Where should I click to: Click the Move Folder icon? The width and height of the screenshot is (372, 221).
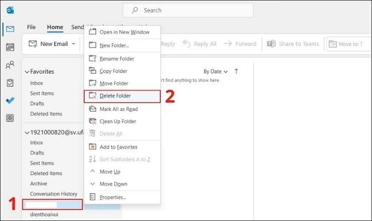[92, 83]
